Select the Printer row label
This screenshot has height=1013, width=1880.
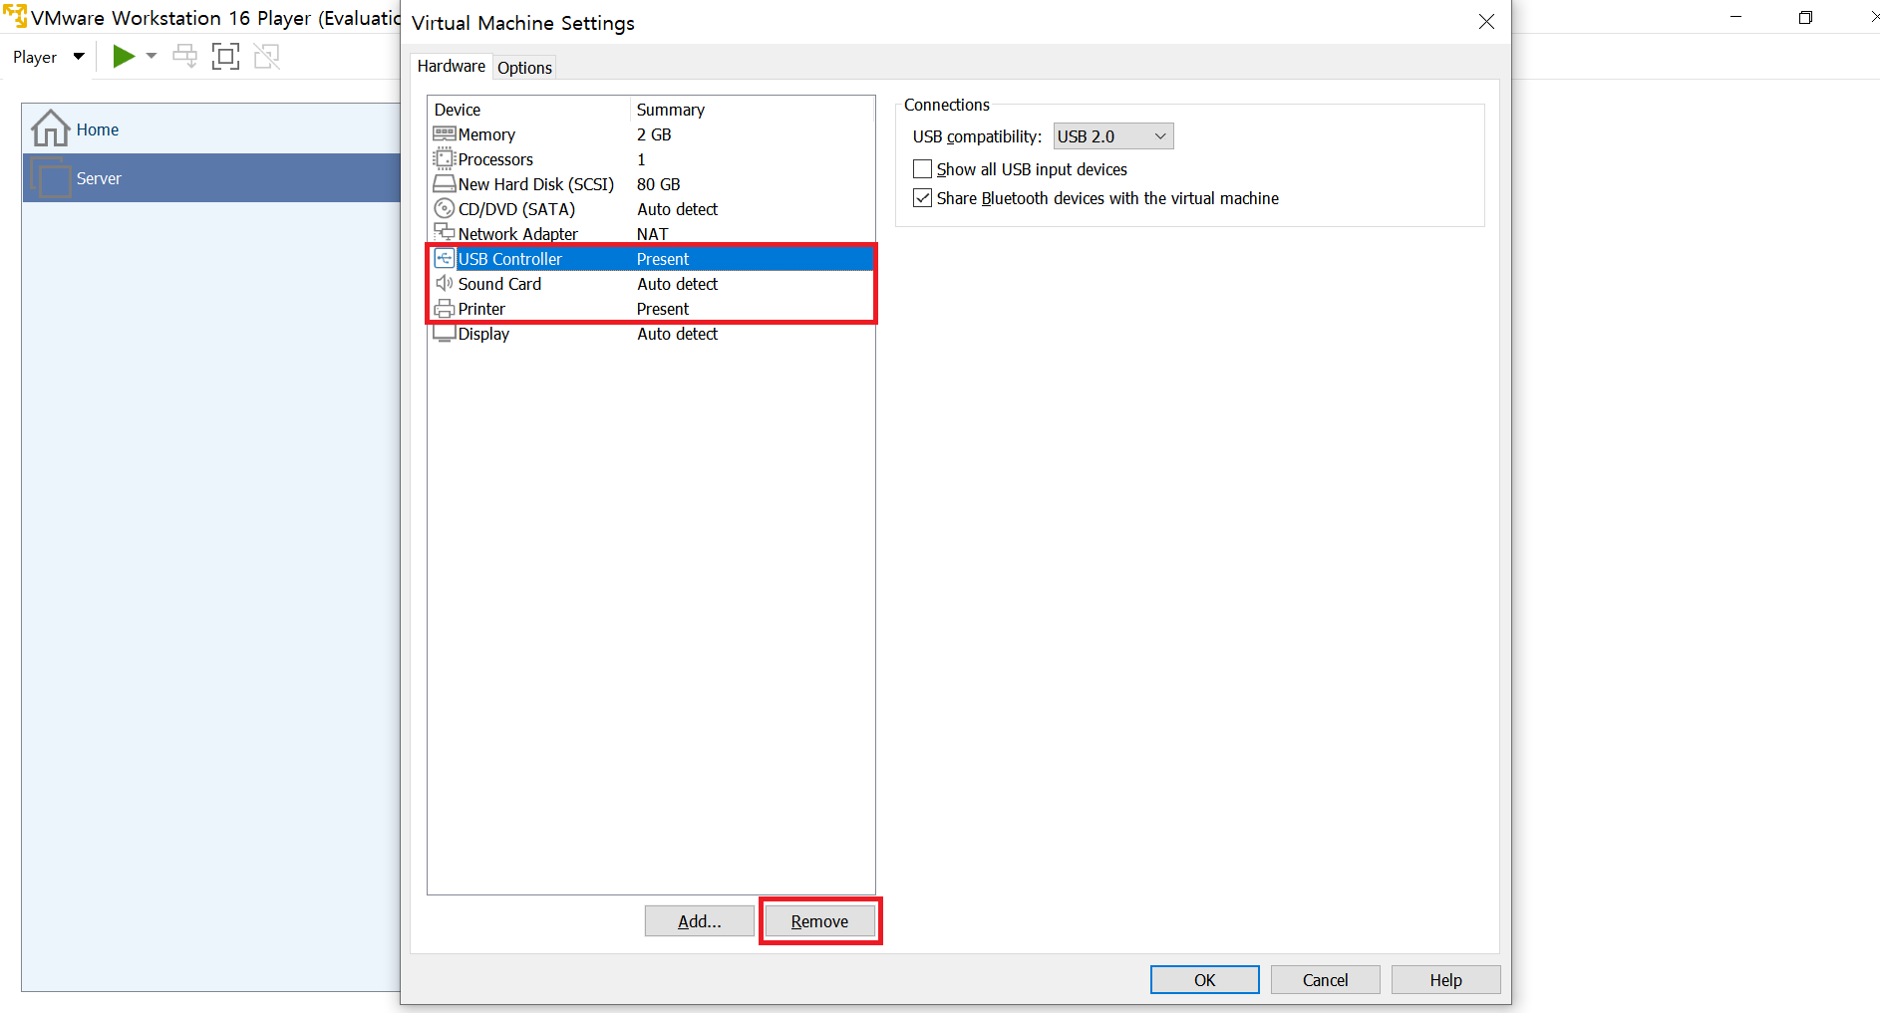tap(481, 309)
